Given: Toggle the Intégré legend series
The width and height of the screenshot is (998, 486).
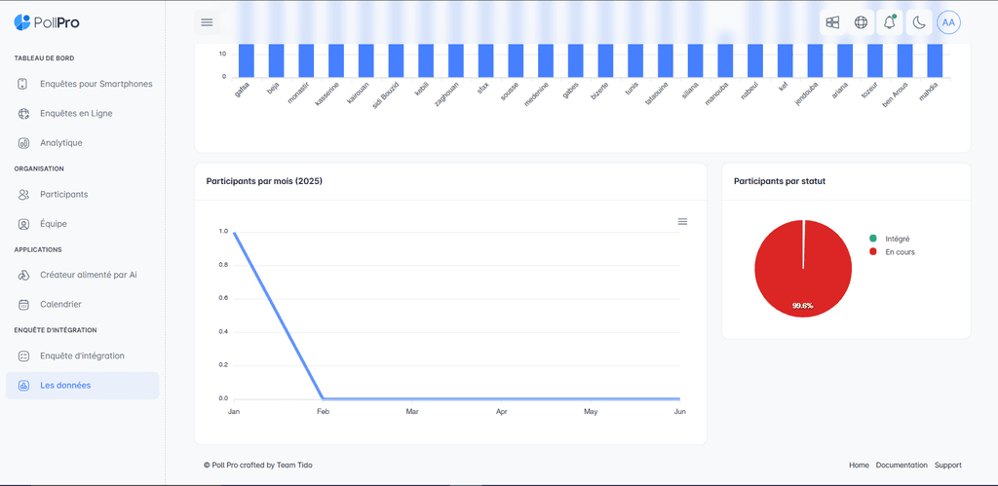Looking at the screenshot, I should pyautogui.click(x=897, y=239).
